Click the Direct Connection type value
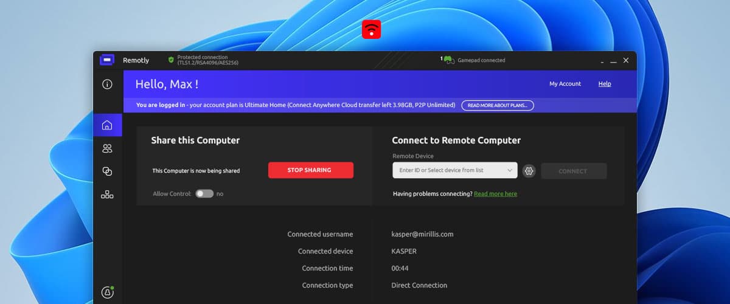The image size is (730, 304). 419,285
